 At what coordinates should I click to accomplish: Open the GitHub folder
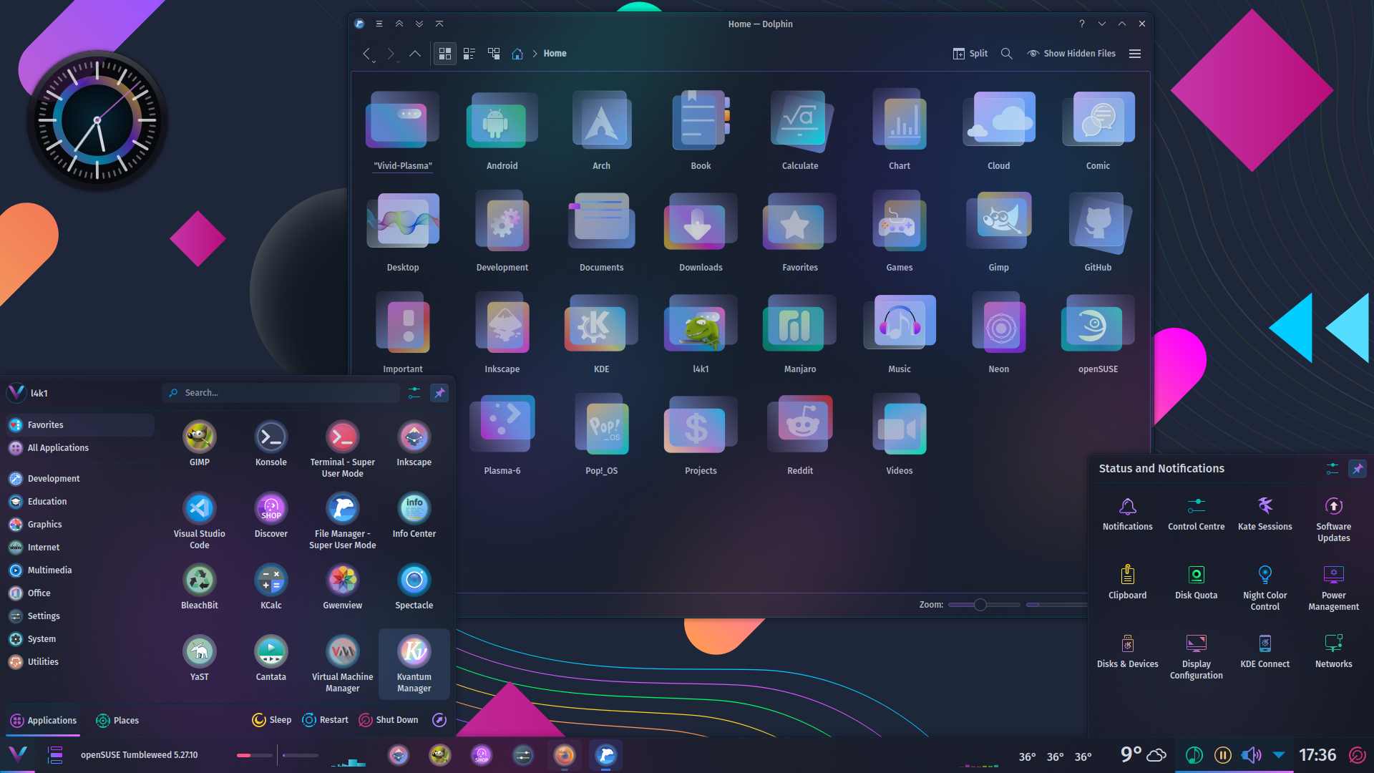(1098, 233)
